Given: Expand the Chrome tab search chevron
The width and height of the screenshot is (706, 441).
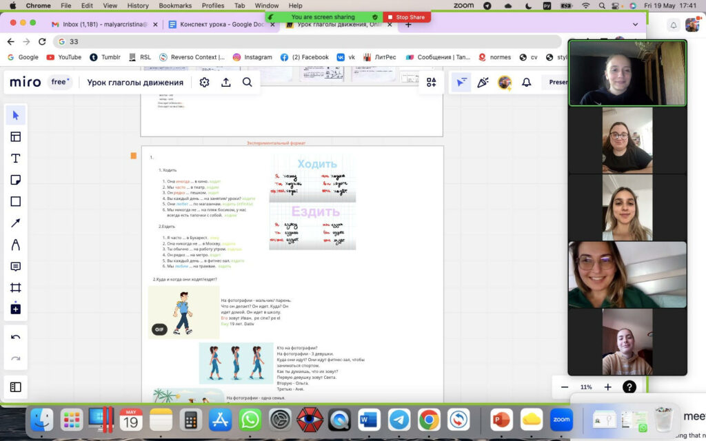Looking at the screenshot, I should coord(635,24).
